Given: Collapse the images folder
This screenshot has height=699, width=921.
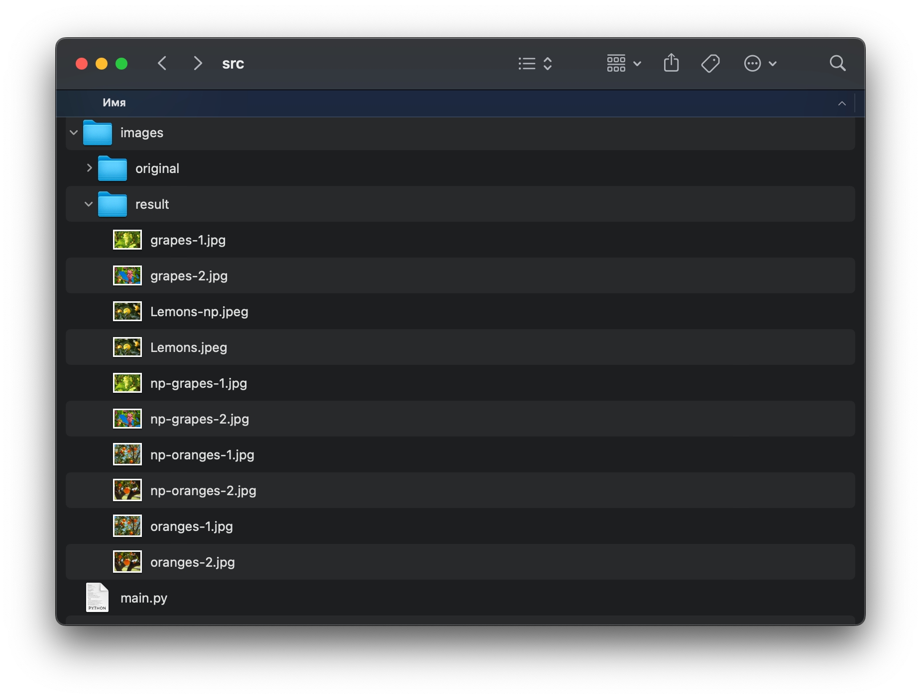Looking at the screenshot, I should (x=74, y=133).
